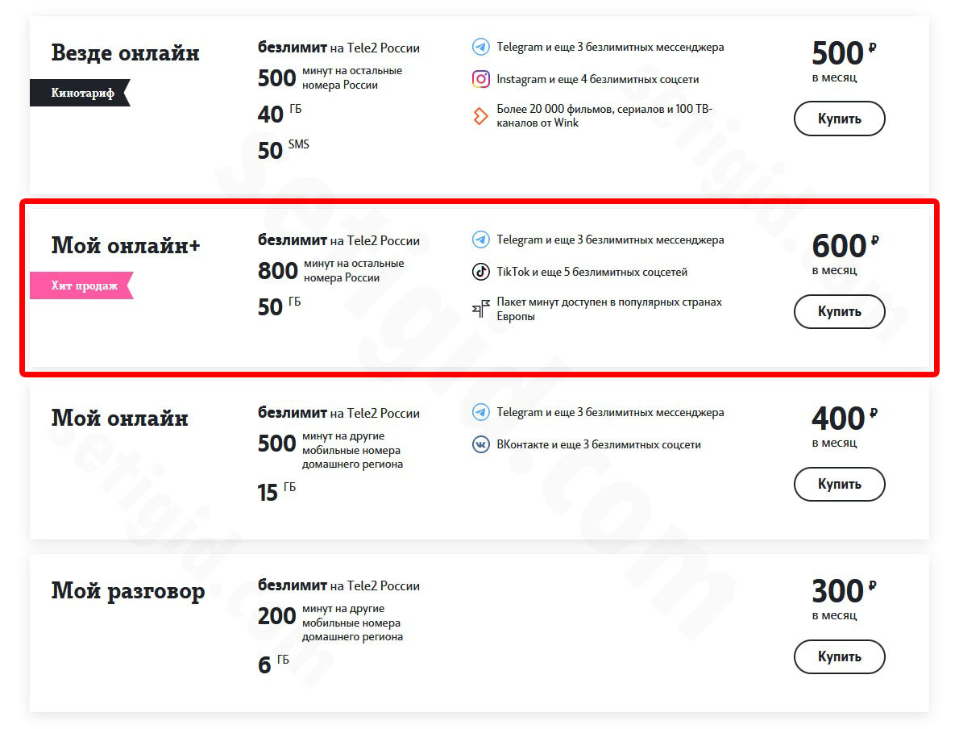Buy the Везде онлайн tariff for 500 rubles
Viewport: 959px width, 729px height.
pyautogui.click(x=839, y=119)
